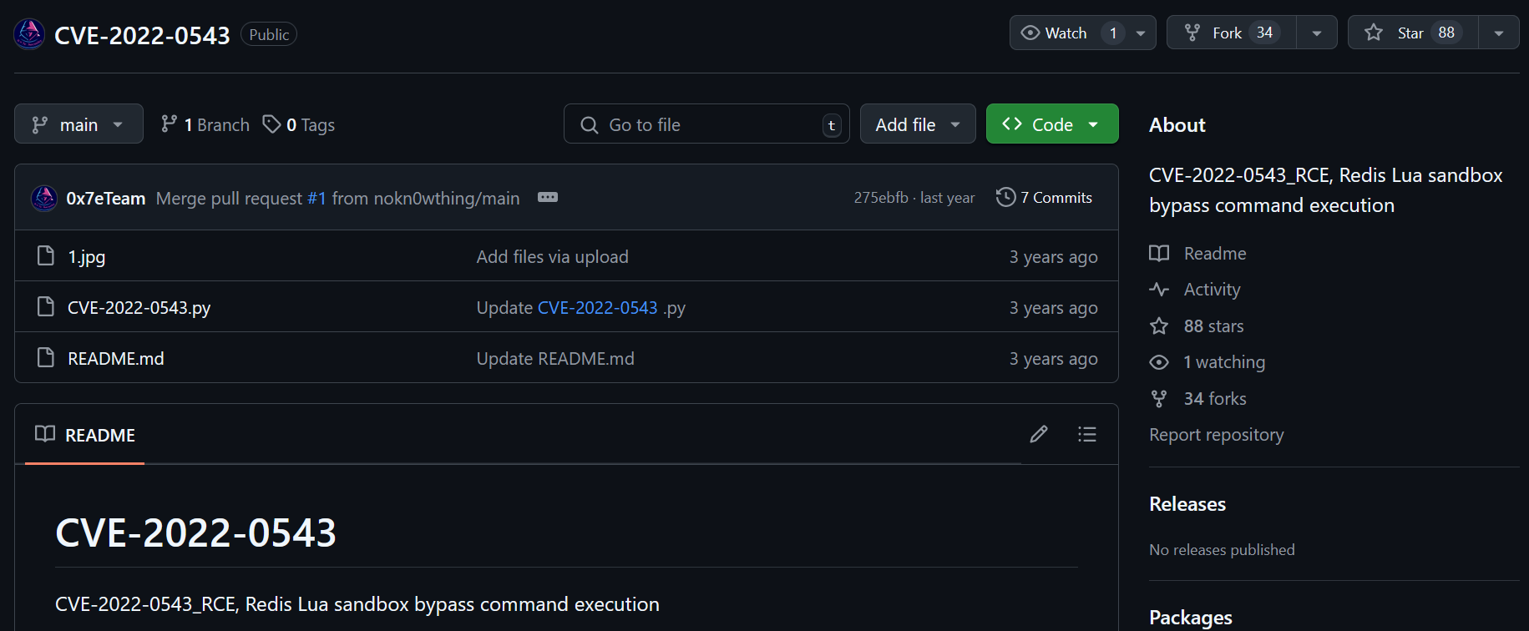Click the commit author avatar icon
The width and height of the screenshot is (1529, 631).
tap(44, 198)
